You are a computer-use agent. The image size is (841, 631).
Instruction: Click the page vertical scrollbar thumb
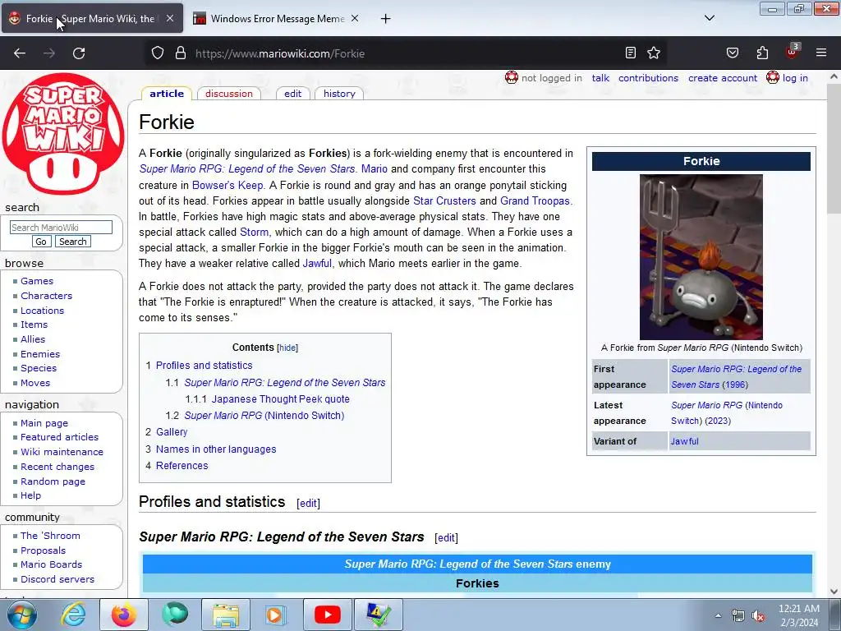click(x=834, y=150)
